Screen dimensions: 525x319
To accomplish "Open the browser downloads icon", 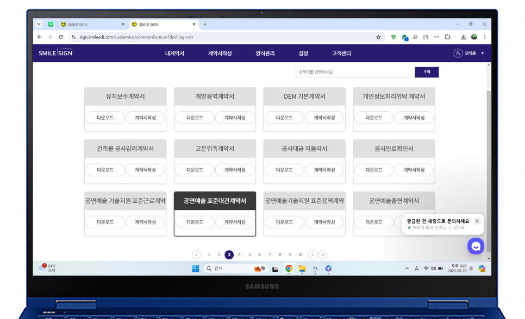I will pyautogui.click(x=463, y=37).
